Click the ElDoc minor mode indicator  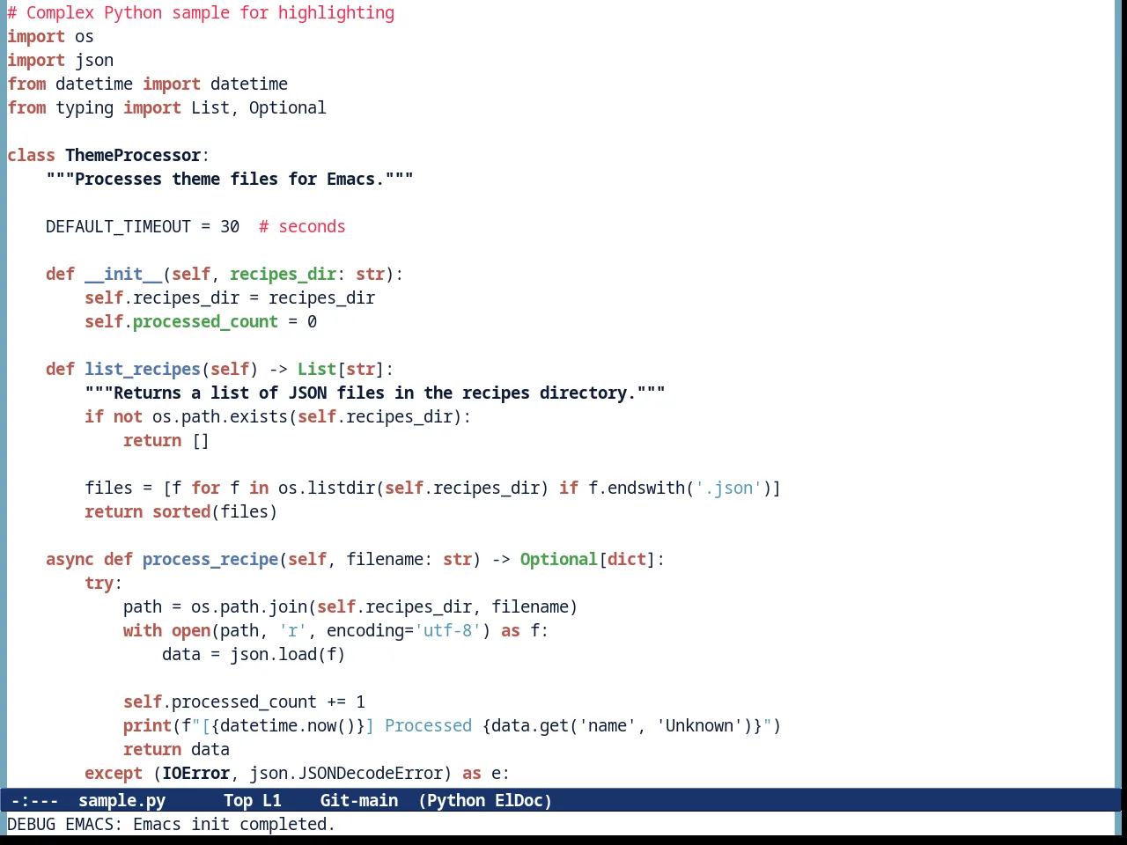click(519, 800)
